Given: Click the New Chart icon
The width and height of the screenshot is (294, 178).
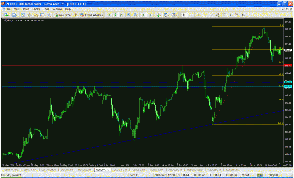Looking at the screenshot, I should coord(5,15).
